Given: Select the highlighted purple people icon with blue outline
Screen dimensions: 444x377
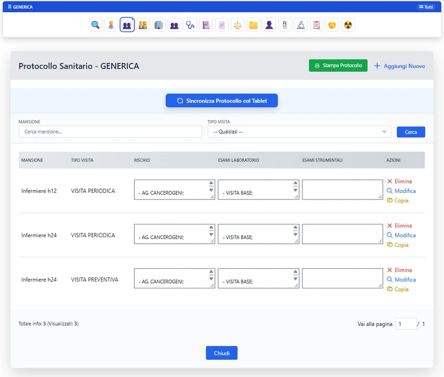Looking at the screenshot, I should 127,25.
